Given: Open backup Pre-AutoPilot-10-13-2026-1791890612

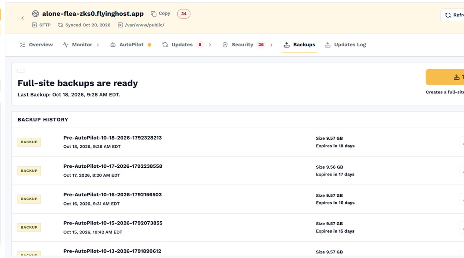Looking at the screenshot, I should [112, 251].
